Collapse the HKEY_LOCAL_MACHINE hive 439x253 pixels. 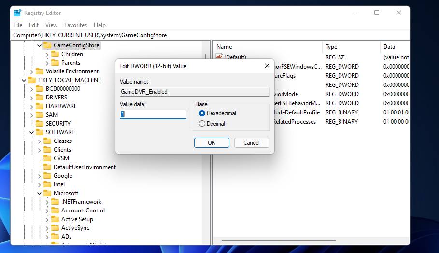[24, 80]
